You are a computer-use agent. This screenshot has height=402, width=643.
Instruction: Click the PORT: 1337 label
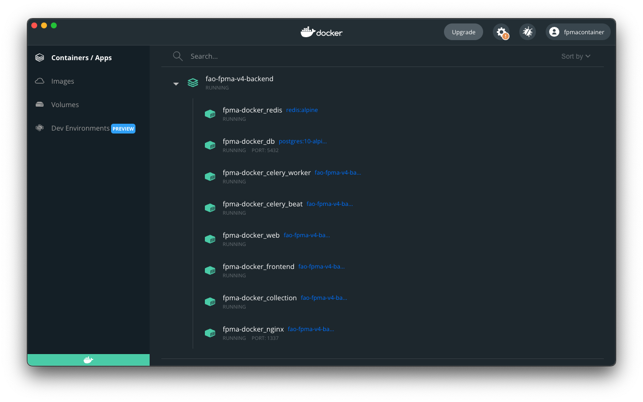265,338
